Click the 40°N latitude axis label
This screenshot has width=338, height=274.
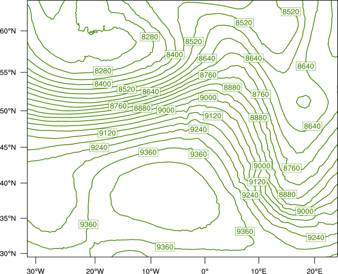(8, 183)
